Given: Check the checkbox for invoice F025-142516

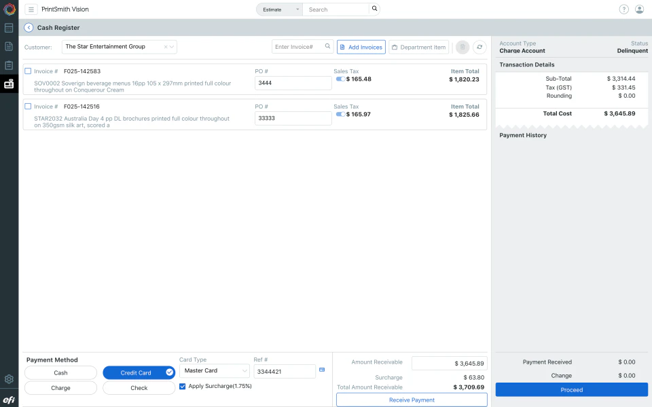Looking at the screenshot, I should tap(27, 106).
